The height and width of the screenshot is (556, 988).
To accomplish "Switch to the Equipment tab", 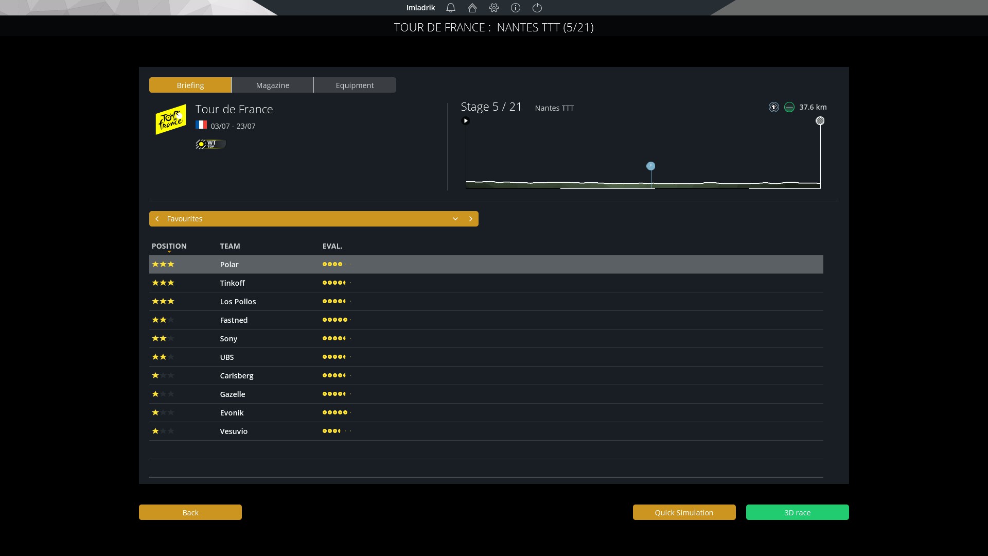I will (x=355, y=85).
